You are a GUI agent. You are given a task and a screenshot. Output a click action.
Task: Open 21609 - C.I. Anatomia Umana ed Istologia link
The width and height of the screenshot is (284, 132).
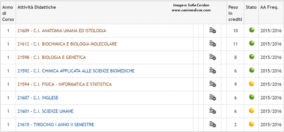tap(62, 31)
